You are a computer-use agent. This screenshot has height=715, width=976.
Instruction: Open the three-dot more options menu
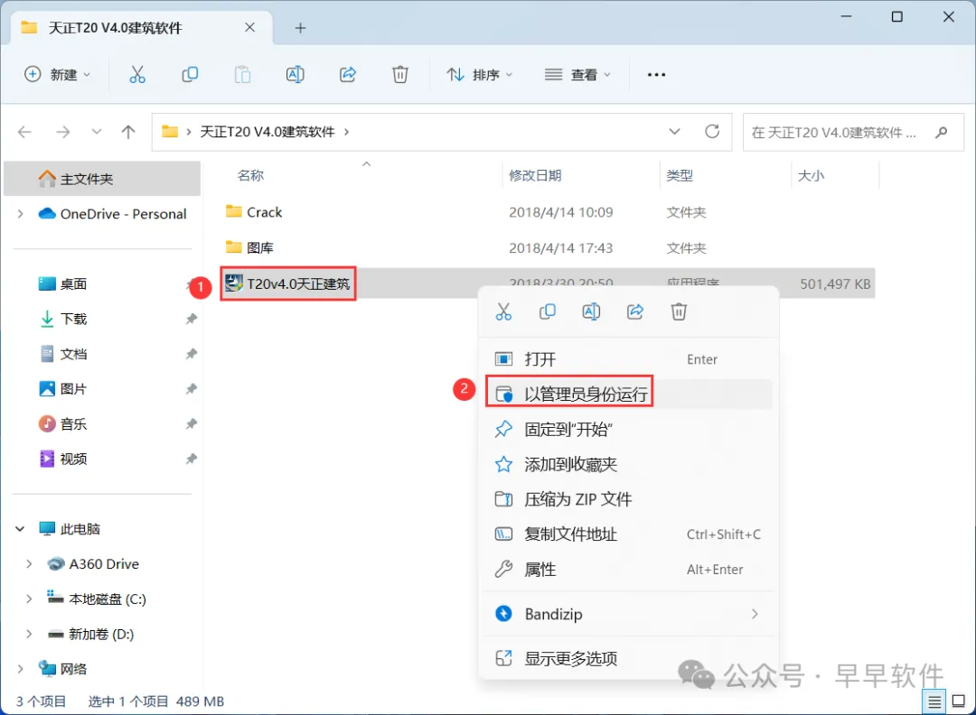click(x=656, y=75)
